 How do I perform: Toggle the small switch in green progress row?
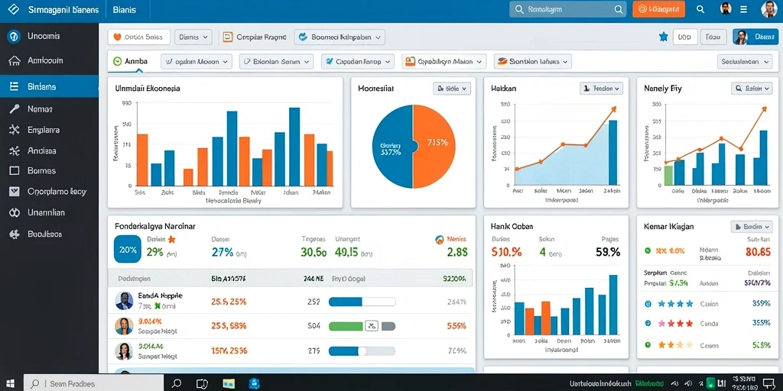coord(371,326)
